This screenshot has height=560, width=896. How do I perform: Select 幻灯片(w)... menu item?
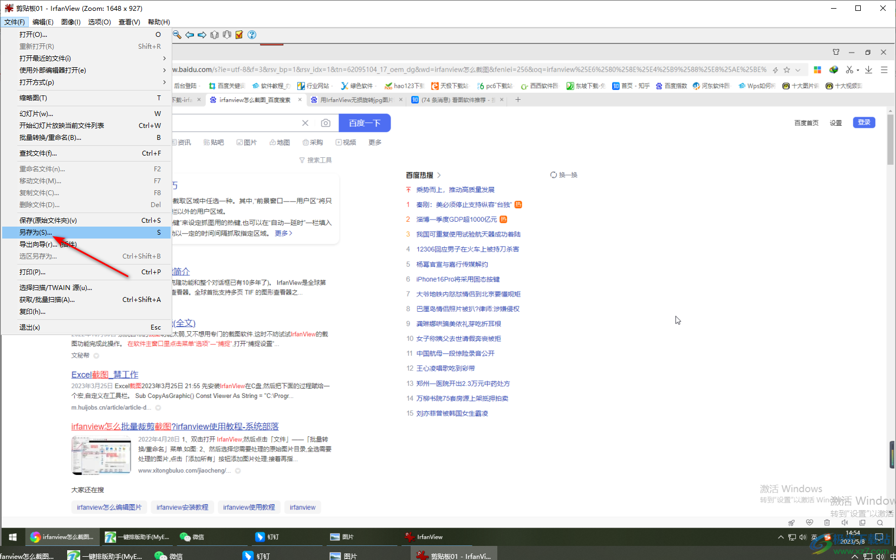coord(87,113)
